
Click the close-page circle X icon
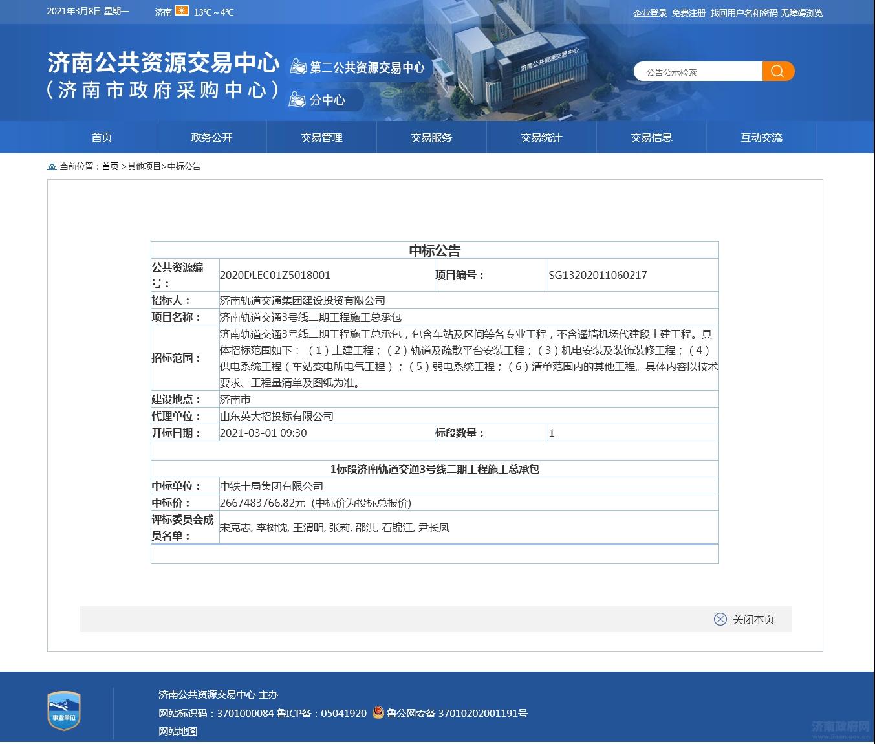point(720,619)
